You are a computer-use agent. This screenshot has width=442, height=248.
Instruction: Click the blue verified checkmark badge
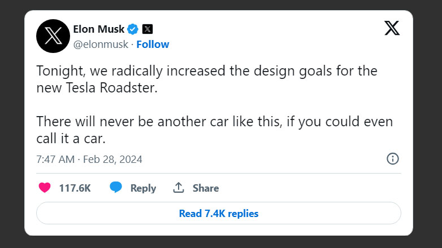pos(133,29)
